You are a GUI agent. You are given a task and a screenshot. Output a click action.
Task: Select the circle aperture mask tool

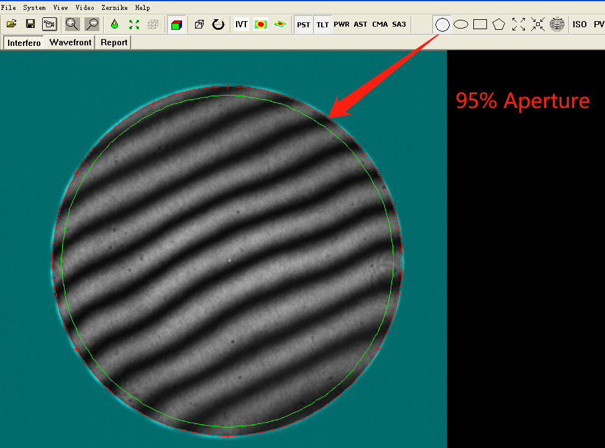(442, 25)
